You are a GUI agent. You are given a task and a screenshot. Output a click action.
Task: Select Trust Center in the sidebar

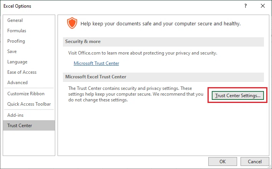click(29, 125)
